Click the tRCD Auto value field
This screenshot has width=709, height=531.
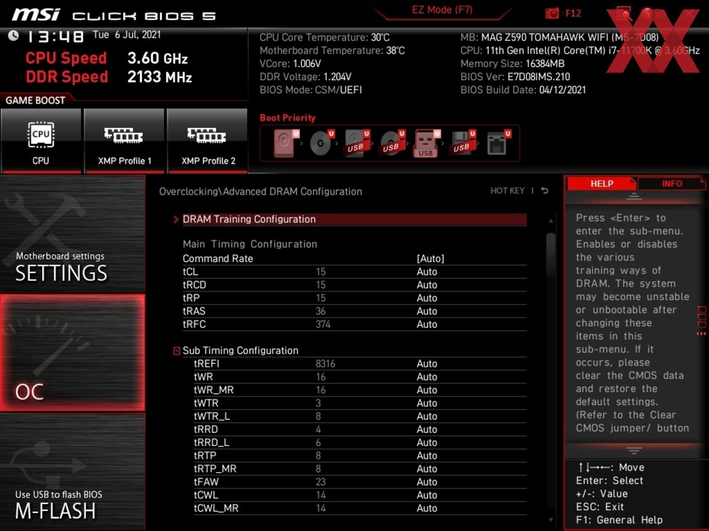[x=427, y=285]
